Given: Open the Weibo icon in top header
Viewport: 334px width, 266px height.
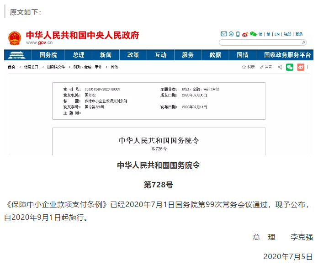Looking at the screenshot, I should (x=245, y=34).
